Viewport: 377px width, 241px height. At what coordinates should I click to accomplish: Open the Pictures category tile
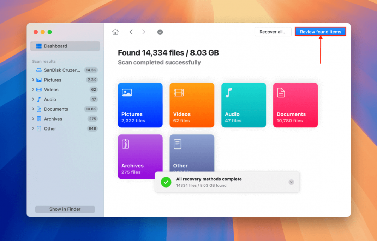tap(140, 105)
